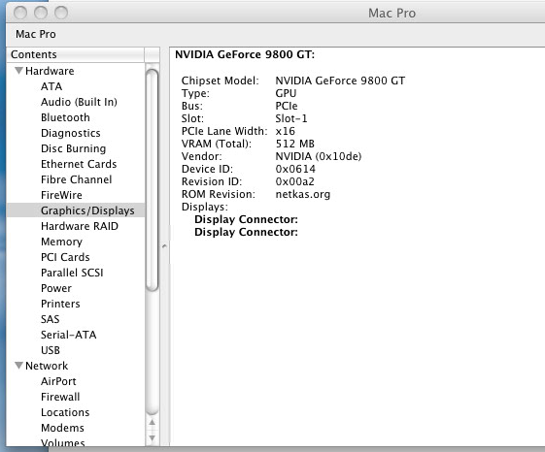This screenshot has width=545, height=452.
Task: Collapse the Hardware section triangle
Action: [19, 71]
